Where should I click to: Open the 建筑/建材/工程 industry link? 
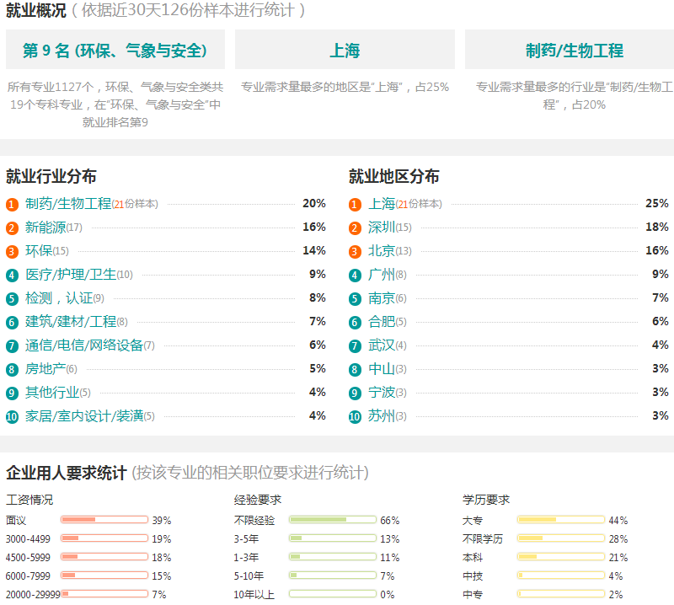pyautogui.click(x=71, y=322)
